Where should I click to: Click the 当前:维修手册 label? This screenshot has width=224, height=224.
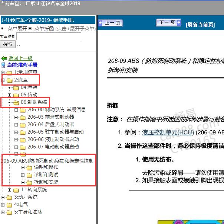pyautogui.click(x=22, y=65)
